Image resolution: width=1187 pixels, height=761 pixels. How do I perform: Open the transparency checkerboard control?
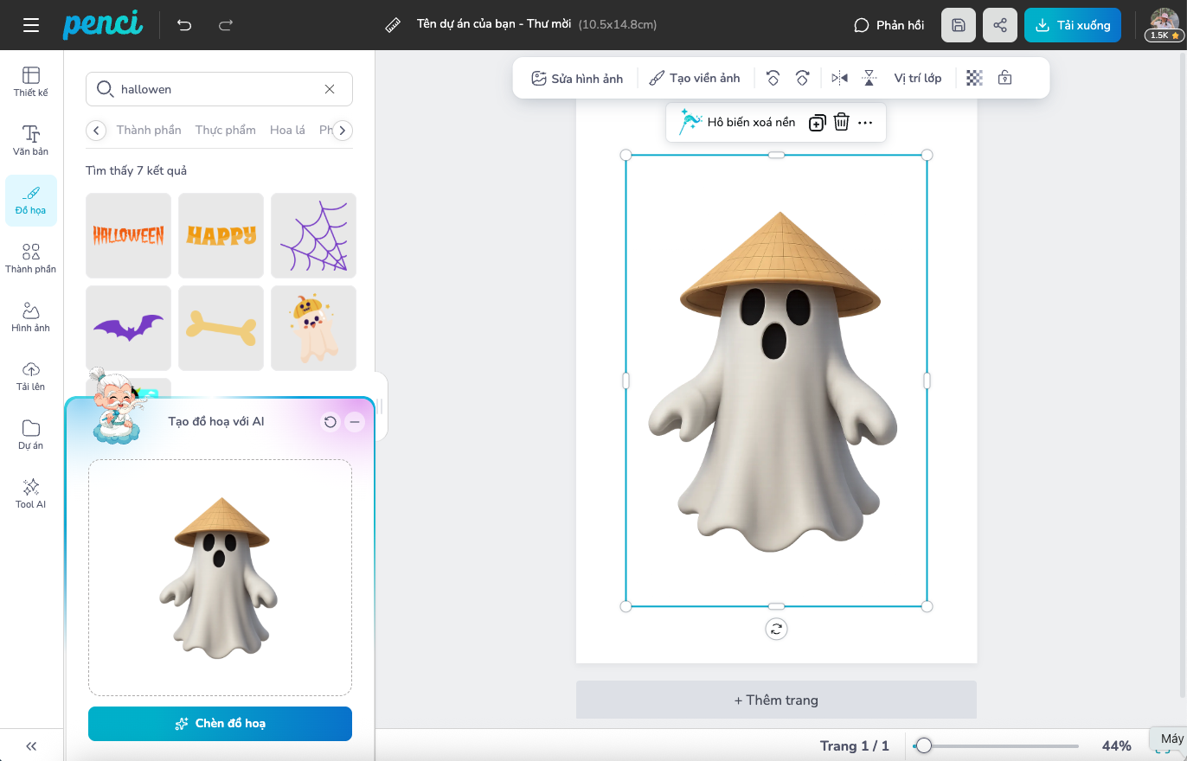tap(975, 78)
